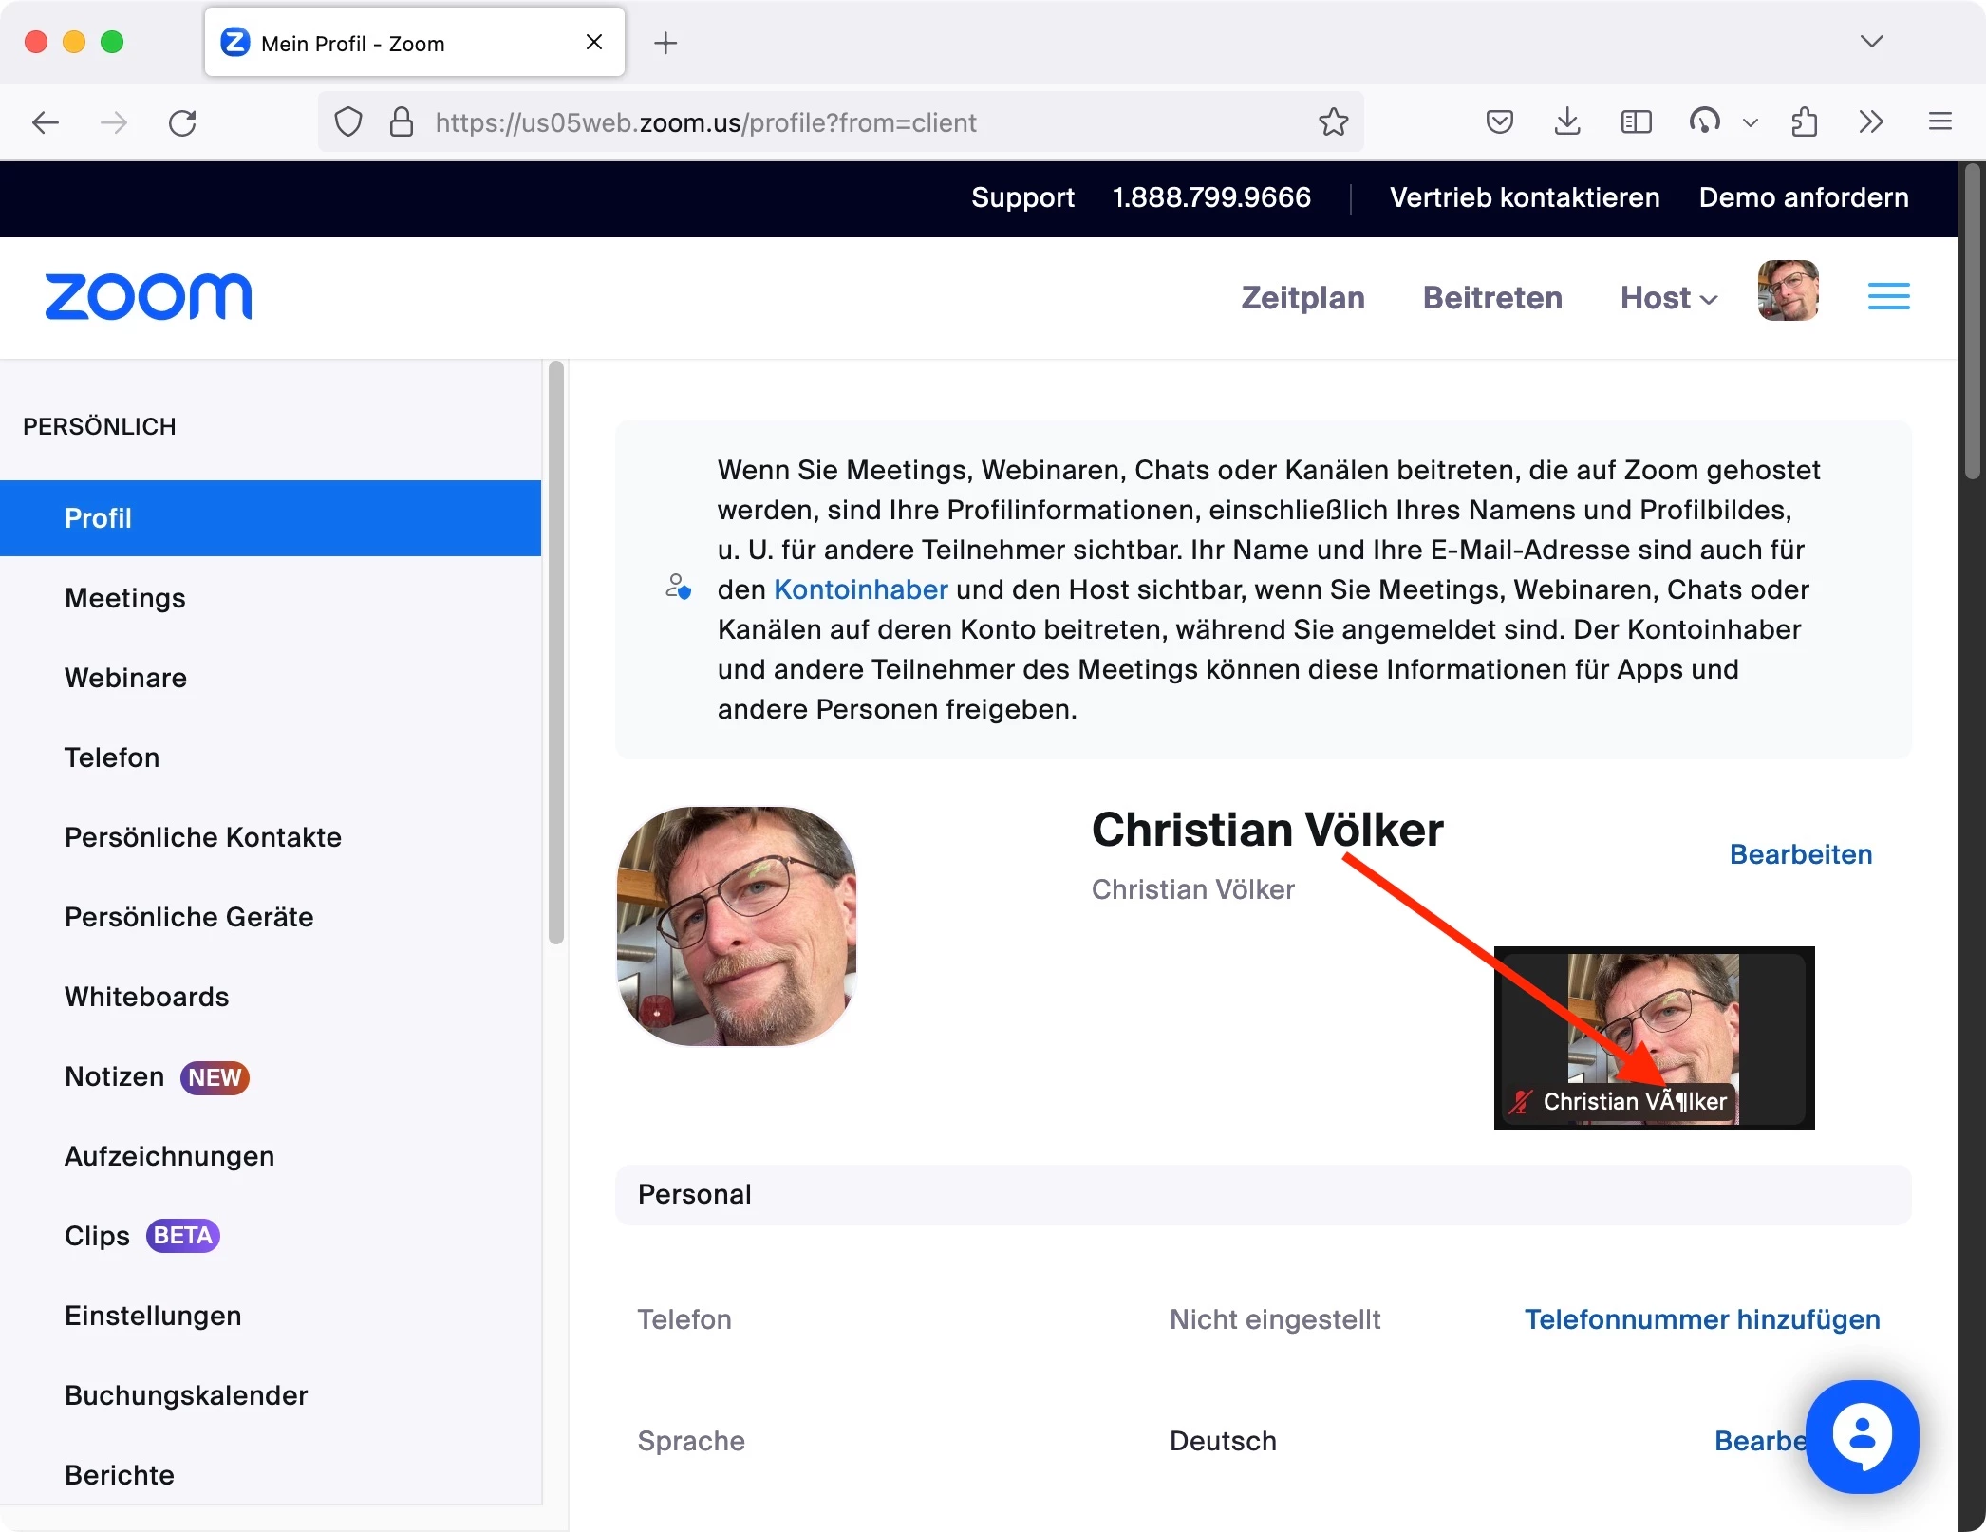Open the browser downloads icon
This screenshot has height=1532, width=1986.
pos(1567,122)
